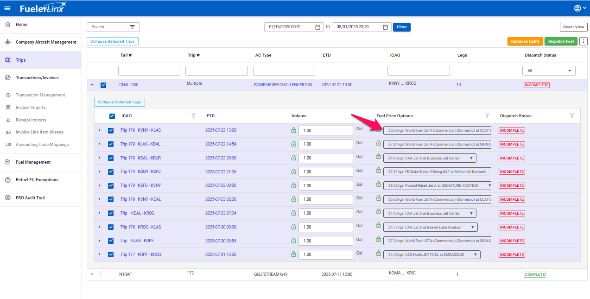
Task: Expand the N1RAF trip row
Action: [92, 274]
